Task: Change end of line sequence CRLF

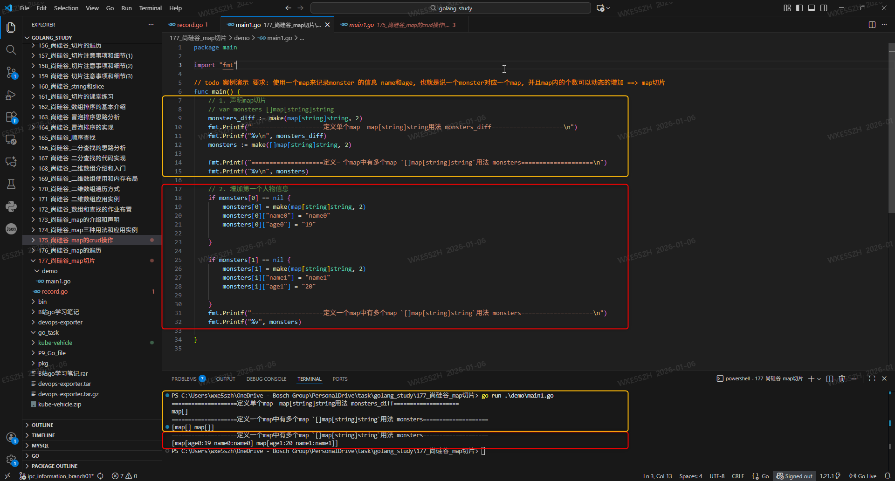Action: tap(738, 476)
